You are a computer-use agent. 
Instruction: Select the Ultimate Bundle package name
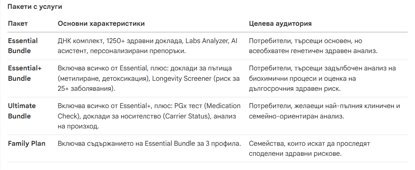point(22,110)
